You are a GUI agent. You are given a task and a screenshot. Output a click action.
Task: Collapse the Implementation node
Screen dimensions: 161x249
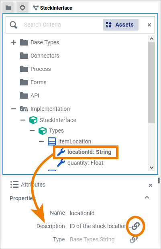(x=14, y=109)
